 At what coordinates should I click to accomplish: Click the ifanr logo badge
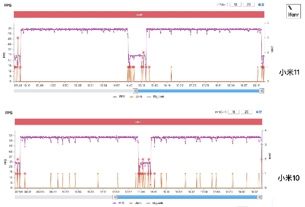pos(293,11)
